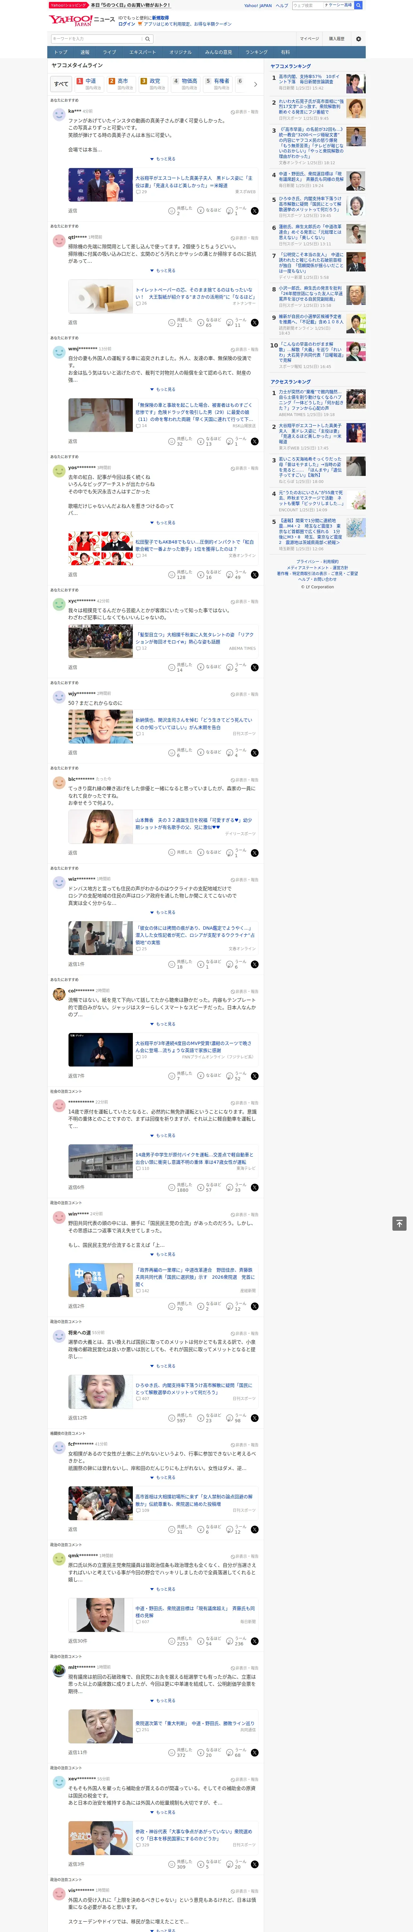Viewport: 413px width, 1932px height.
Task: Click ログイン link
Action: coord(127,24)
